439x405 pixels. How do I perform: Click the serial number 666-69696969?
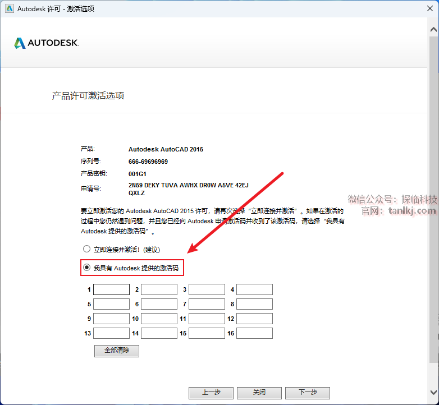(x=148, y=162)
